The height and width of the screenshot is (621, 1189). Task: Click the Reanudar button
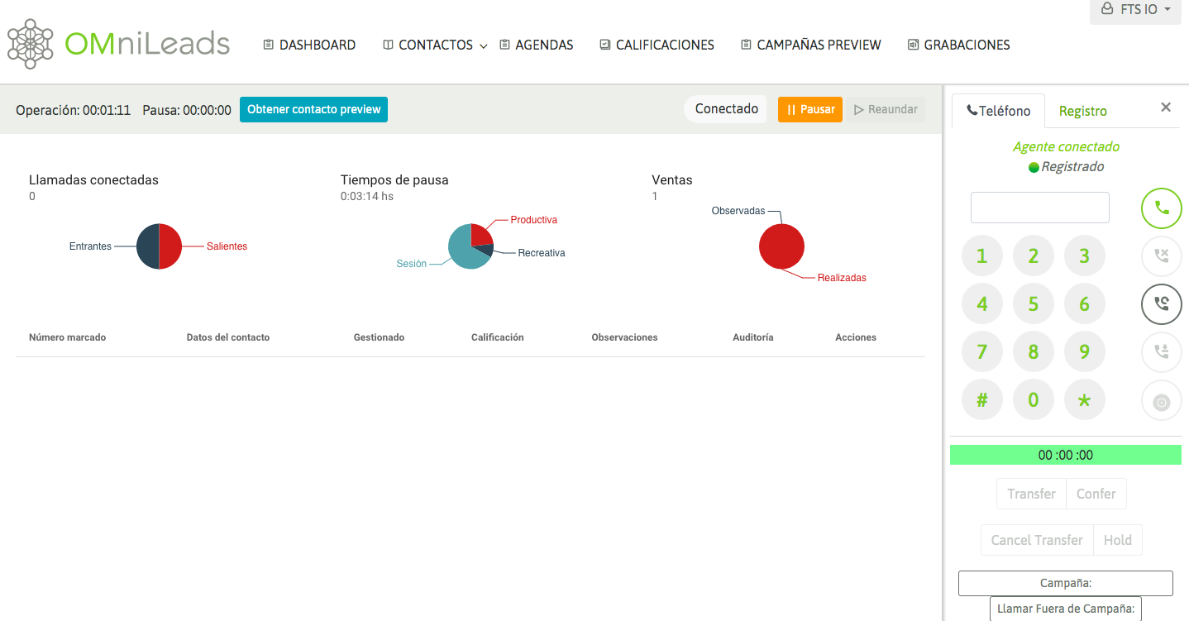[x=886, y=109]
